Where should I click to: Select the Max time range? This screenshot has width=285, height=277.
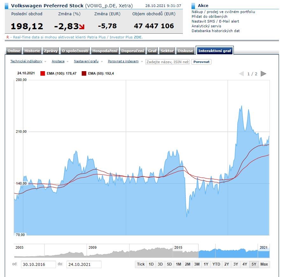click(264, 264)
